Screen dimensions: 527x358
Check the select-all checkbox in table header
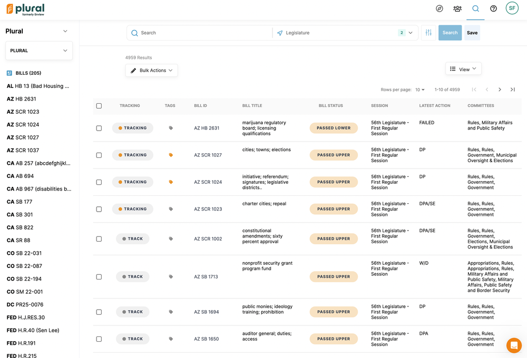pyautogui.click(x=99, y=106)
